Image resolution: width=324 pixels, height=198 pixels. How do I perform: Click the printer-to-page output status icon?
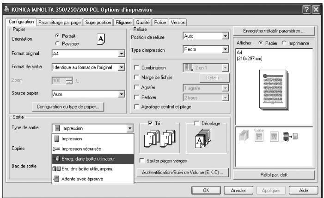290,137
